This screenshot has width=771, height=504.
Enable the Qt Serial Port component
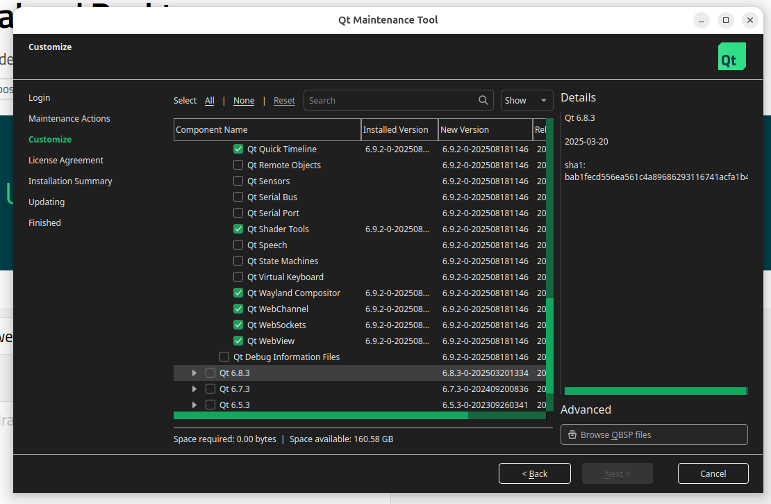(238, 213)
